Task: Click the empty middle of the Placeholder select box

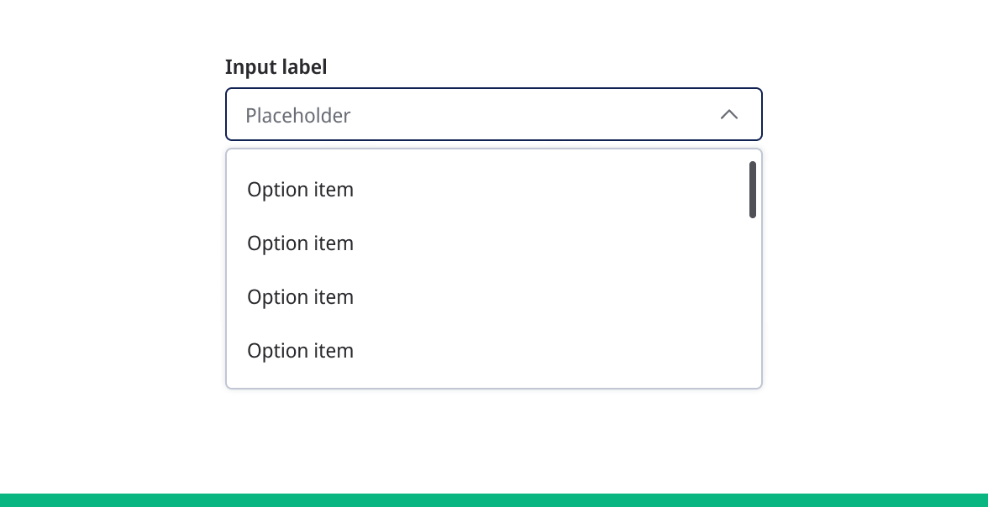Action: coord(521,114)
